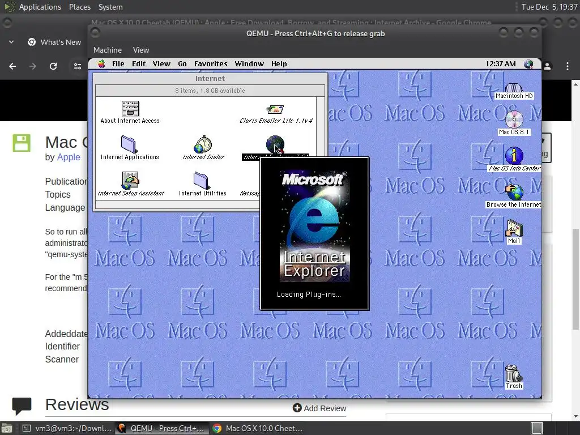Select the About Internet Access icon
Viewport: 580px width, 435px height.
click(x=130, y=113)
